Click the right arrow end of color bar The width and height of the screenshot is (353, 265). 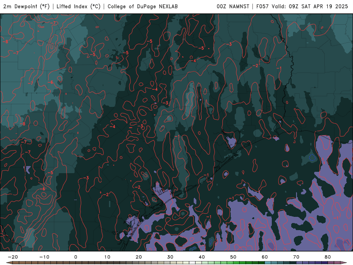pyautogui.click(x=344, y=263)
